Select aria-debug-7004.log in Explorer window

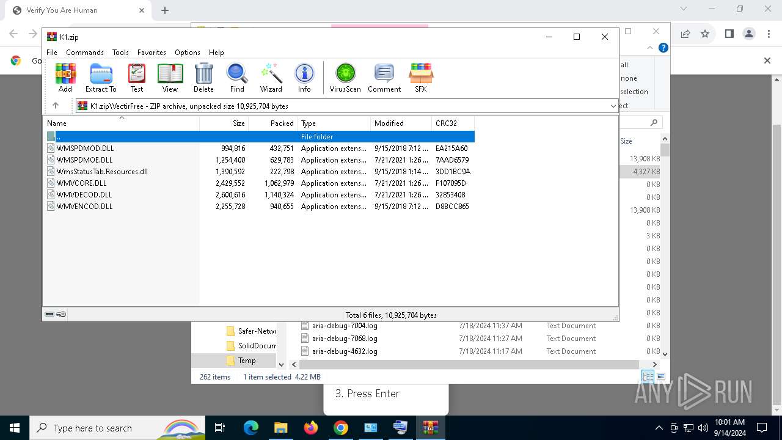point(345,326)
